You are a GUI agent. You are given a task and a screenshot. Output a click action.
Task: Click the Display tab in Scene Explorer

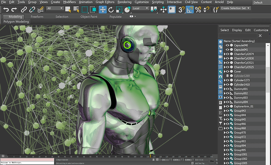tap(237, 30)
